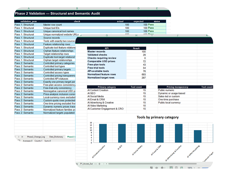The width and height of the screenshot is (227, 176).
Task: Select the P1_Access_Sur sheet tab
Action: [87, 164]
